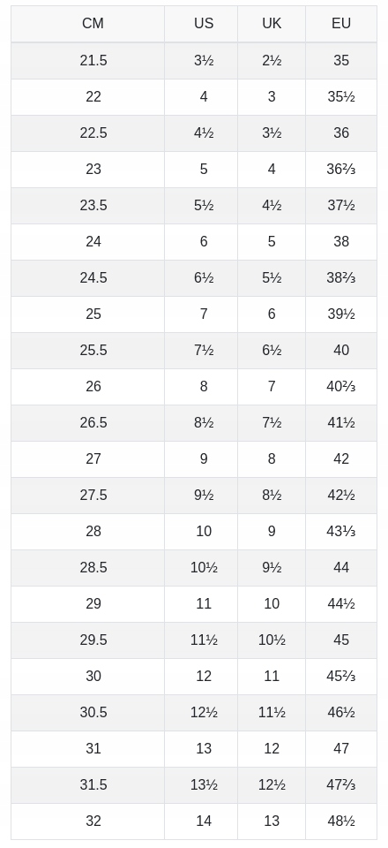
Task: Select EU size 43⅓ cell
Action: [341, 532]
